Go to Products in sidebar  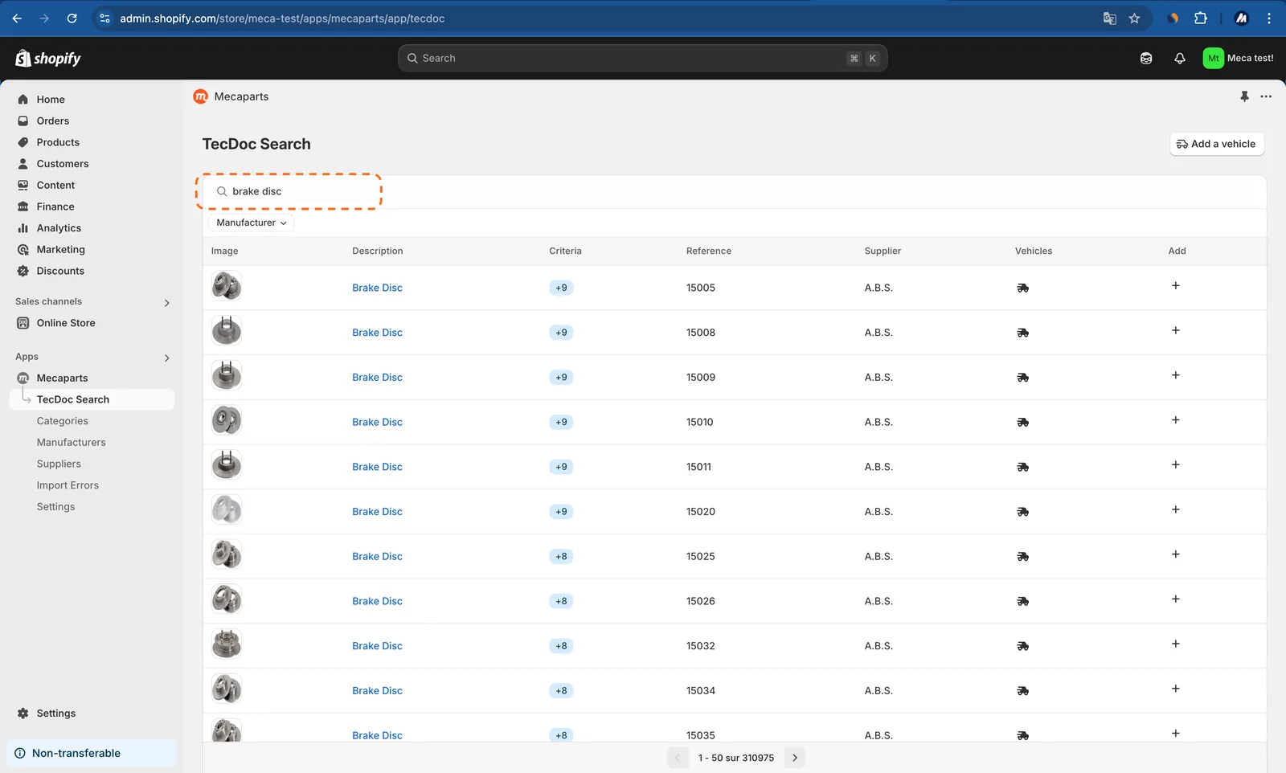(x=58, y=142)
